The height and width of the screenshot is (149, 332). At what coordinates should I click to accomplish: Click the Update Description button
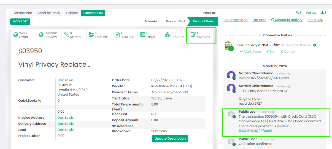(x=170, y=139)
